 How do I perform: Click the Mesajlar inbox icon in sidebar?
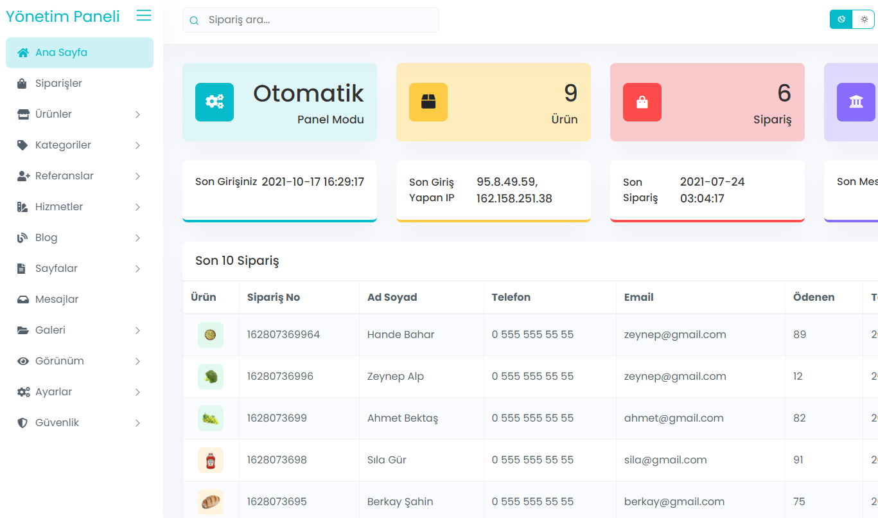pos(23,299)
